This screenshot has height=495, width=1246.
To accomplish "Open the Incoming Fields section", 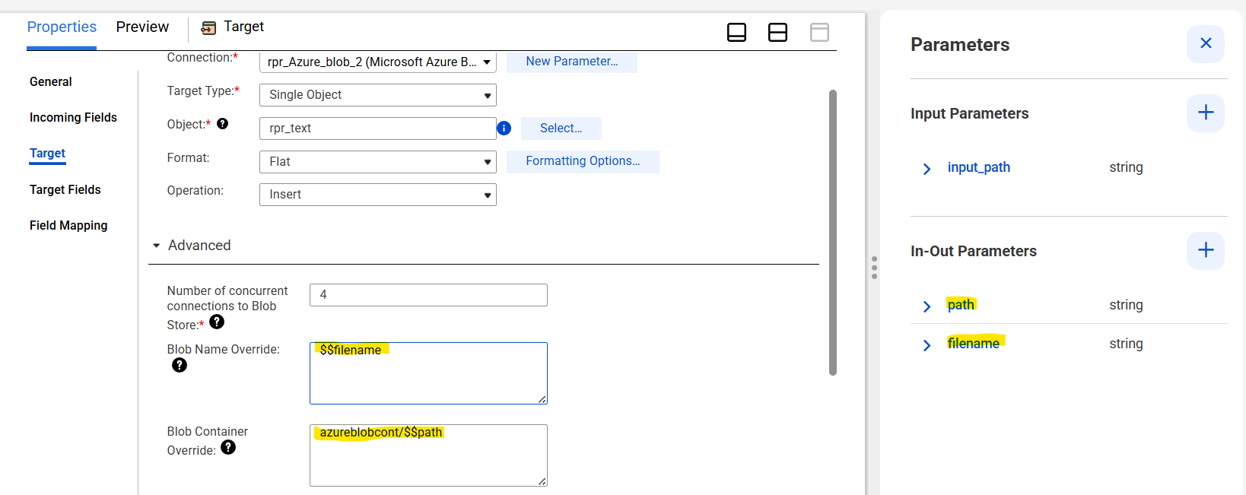I will coord(73,117).
